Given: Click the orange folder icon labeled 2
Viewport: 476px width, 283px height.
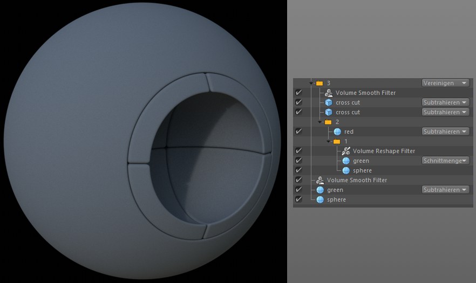Looking at the screenshot, I should click(328, 122).
